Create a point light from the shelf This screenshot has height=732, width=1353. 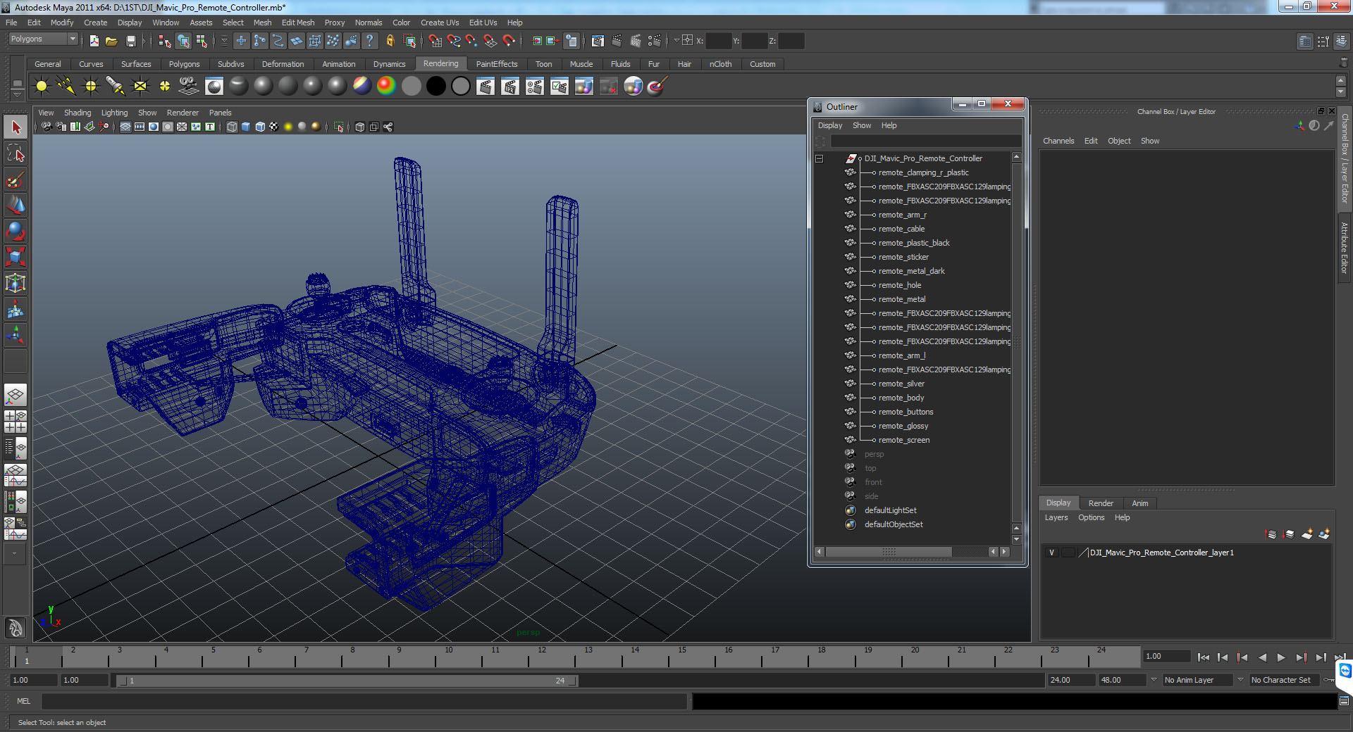point(91,87)
